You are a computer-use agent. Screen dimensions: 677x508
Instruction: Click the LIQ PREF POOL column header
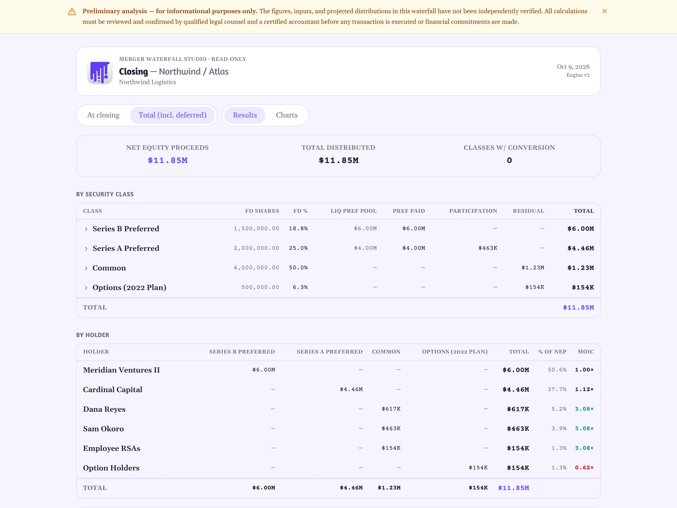[x=354, y=211]
